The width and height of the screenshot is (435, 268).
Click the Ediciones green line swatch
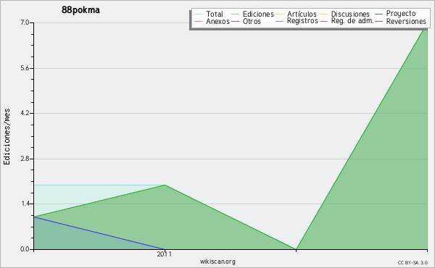[235, 14]
